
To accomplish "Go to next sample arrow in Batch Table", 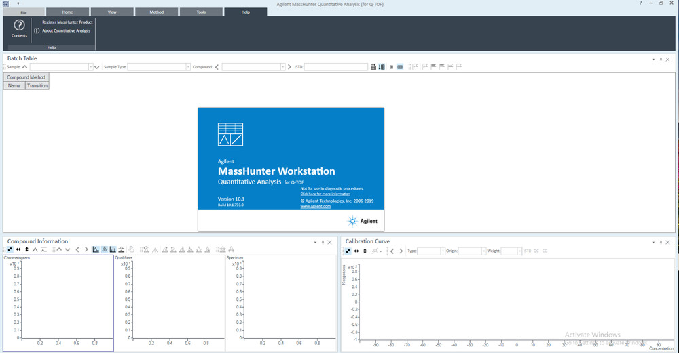I will click(x=96, y=67).
